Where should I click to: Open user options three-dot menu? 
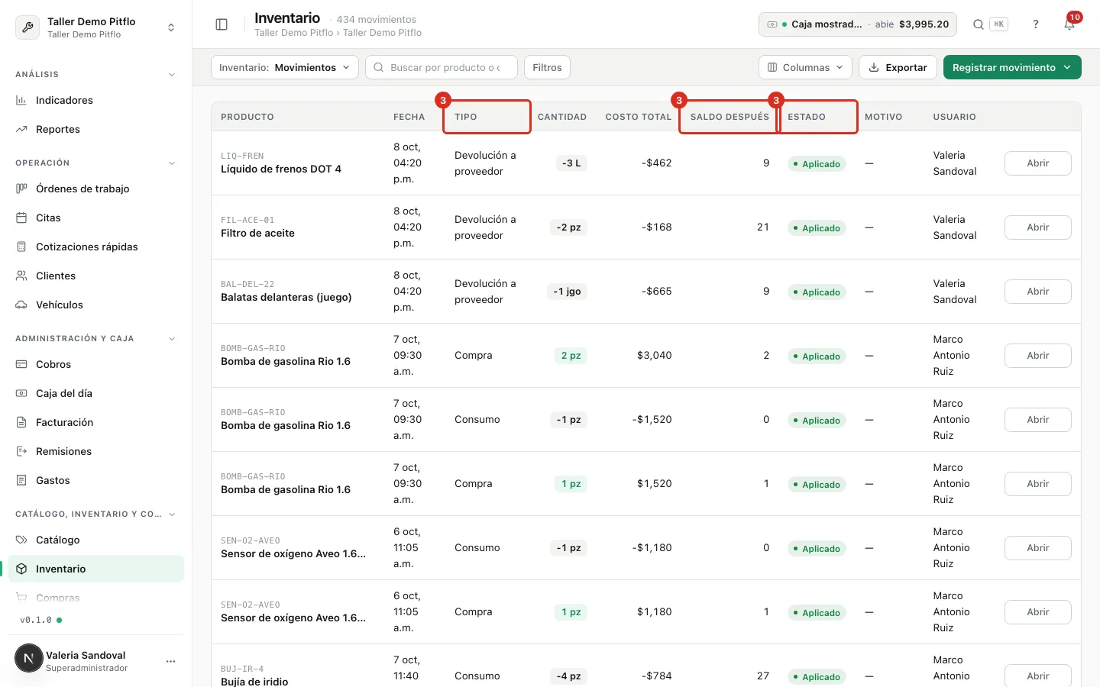coord(170,661)
